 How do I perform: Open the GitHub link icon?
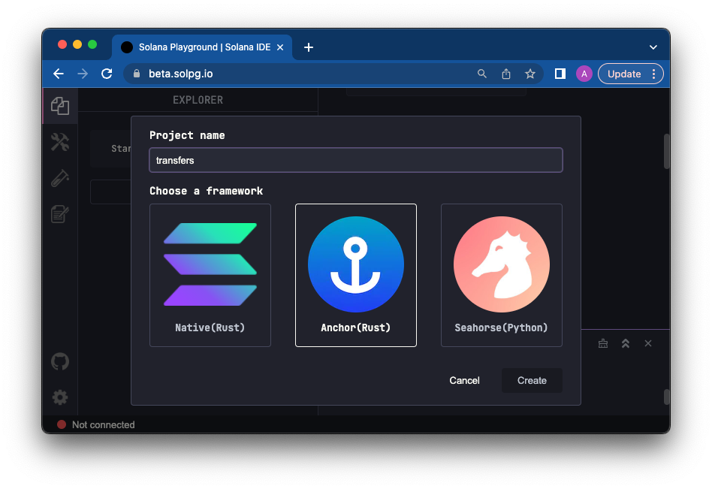pos(60,361)
